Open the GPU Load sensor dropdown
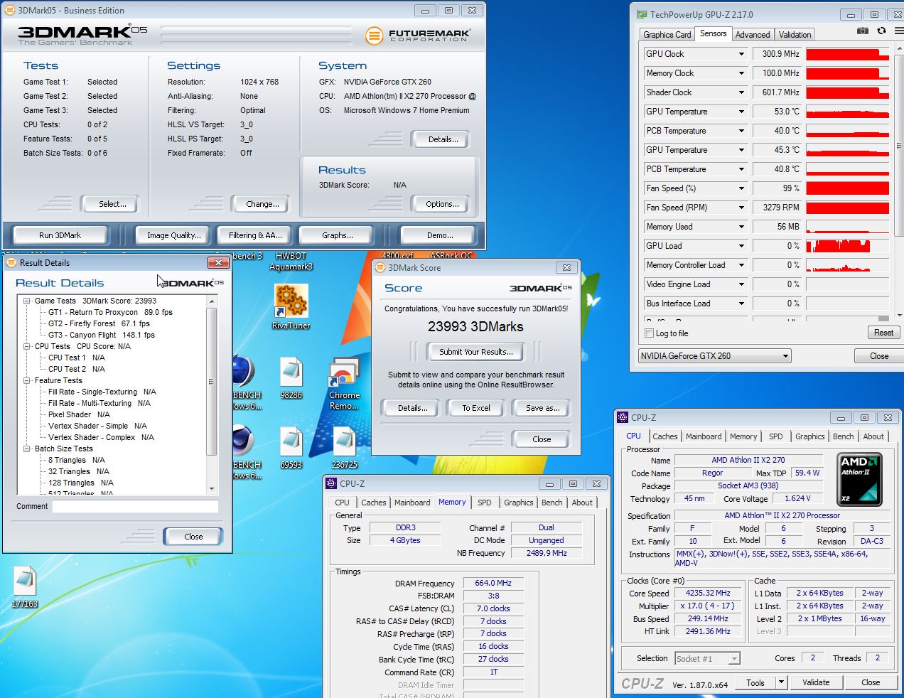The width and height of the screenshot is (904, 698). tap(741, 246)
